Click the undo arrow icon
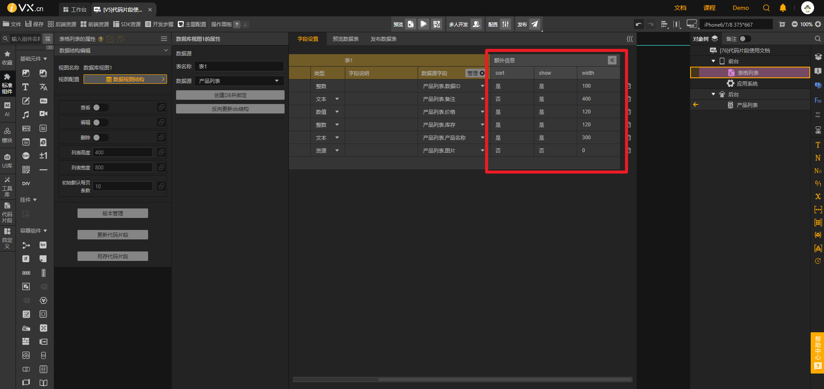The width and height of the screenshot is (824, 389). (638, 25)
